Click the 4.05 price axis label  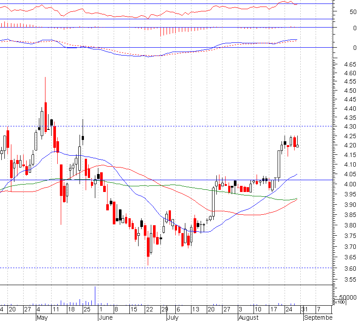(350, 174)
